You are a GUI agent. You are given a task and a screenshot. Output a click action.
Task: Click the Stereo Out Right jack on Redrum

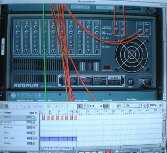click(x=147, y=30)
